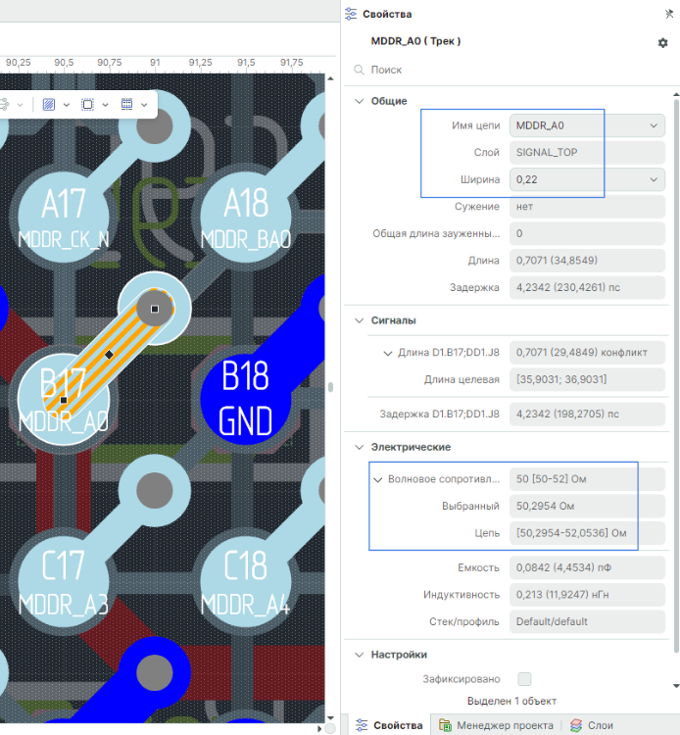Open the Имя цепи dropdown MDDR_A0
The width and height of the screenshot is (680, 735).
click(587, 125)
